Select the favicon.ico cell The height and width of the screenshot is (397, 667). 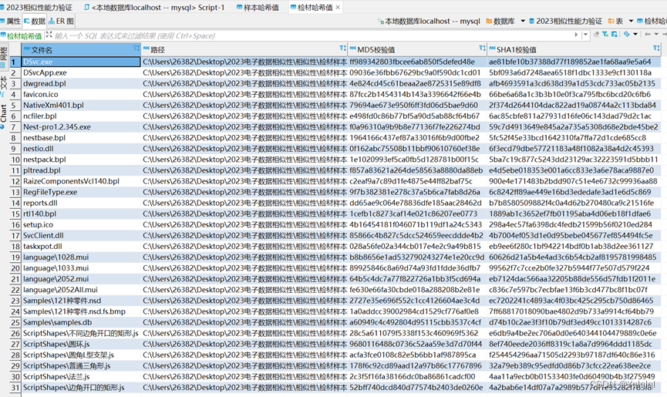tap(81, 94)
